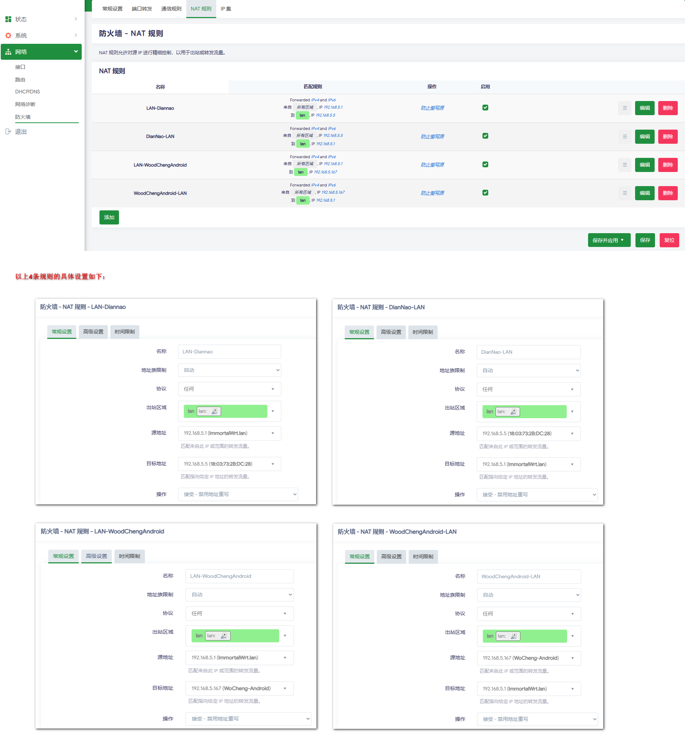
Task: Click the red Reset button
Action: click(669, 240)
